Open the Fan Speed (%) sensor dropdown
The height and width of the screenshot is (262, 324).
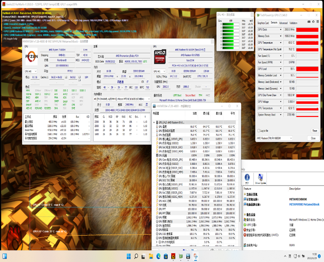point(281,56)
